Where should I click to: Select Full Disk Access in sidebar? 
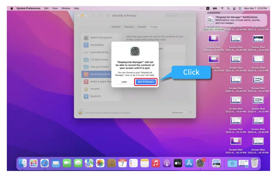coord(97,60)
